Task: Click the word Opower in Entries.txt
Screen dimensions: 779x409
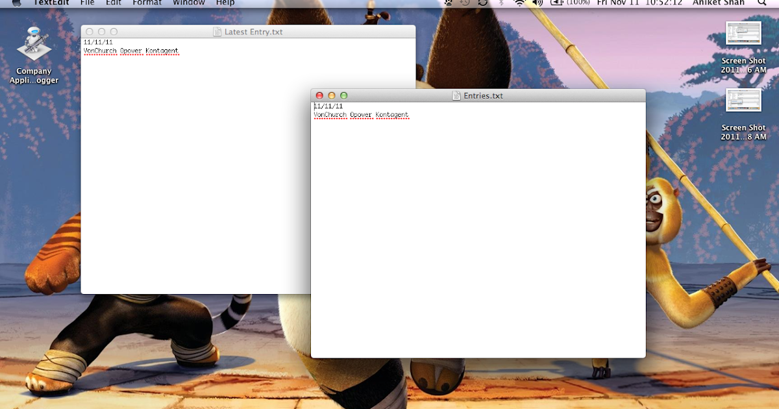Action: (x=362, y=115)
